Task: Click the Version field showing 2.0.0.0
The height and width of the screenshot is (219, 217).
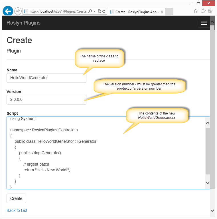Action: (46, 100)
